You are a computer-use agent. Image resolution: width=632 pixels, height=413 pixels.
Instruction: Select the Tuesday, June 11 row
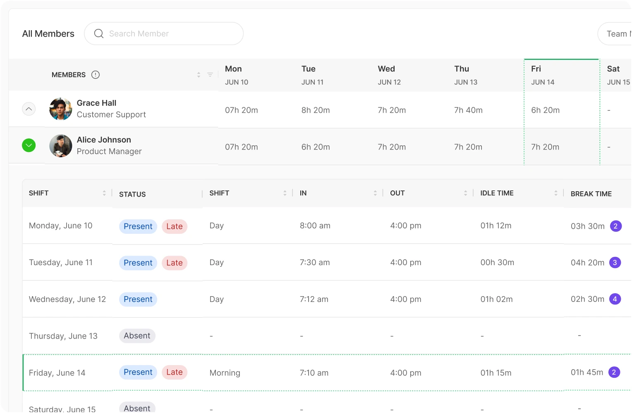coord(327,262)
